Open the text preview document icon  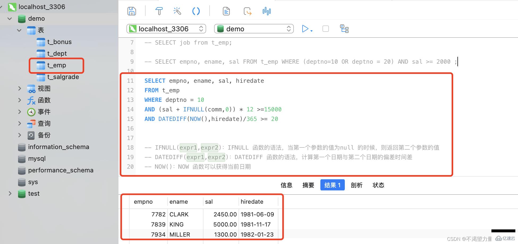(x=226, y=11)
